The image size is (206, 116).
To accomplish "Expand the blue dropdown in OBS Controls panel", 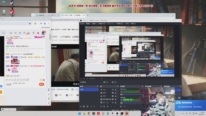I will point(179,90).
